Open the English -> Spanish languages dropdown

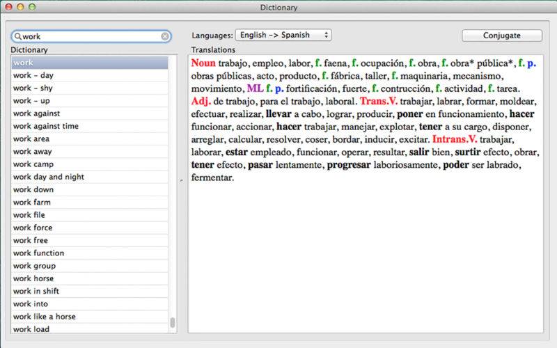[x=283, y=35]
